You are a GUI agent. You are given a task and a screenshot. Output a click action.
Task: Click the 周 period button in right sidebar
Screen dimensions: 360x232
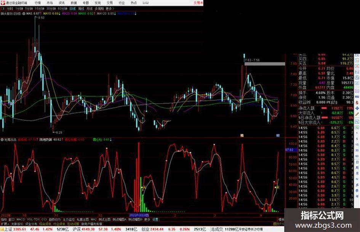pyautogui.click(x=357, y=168)
